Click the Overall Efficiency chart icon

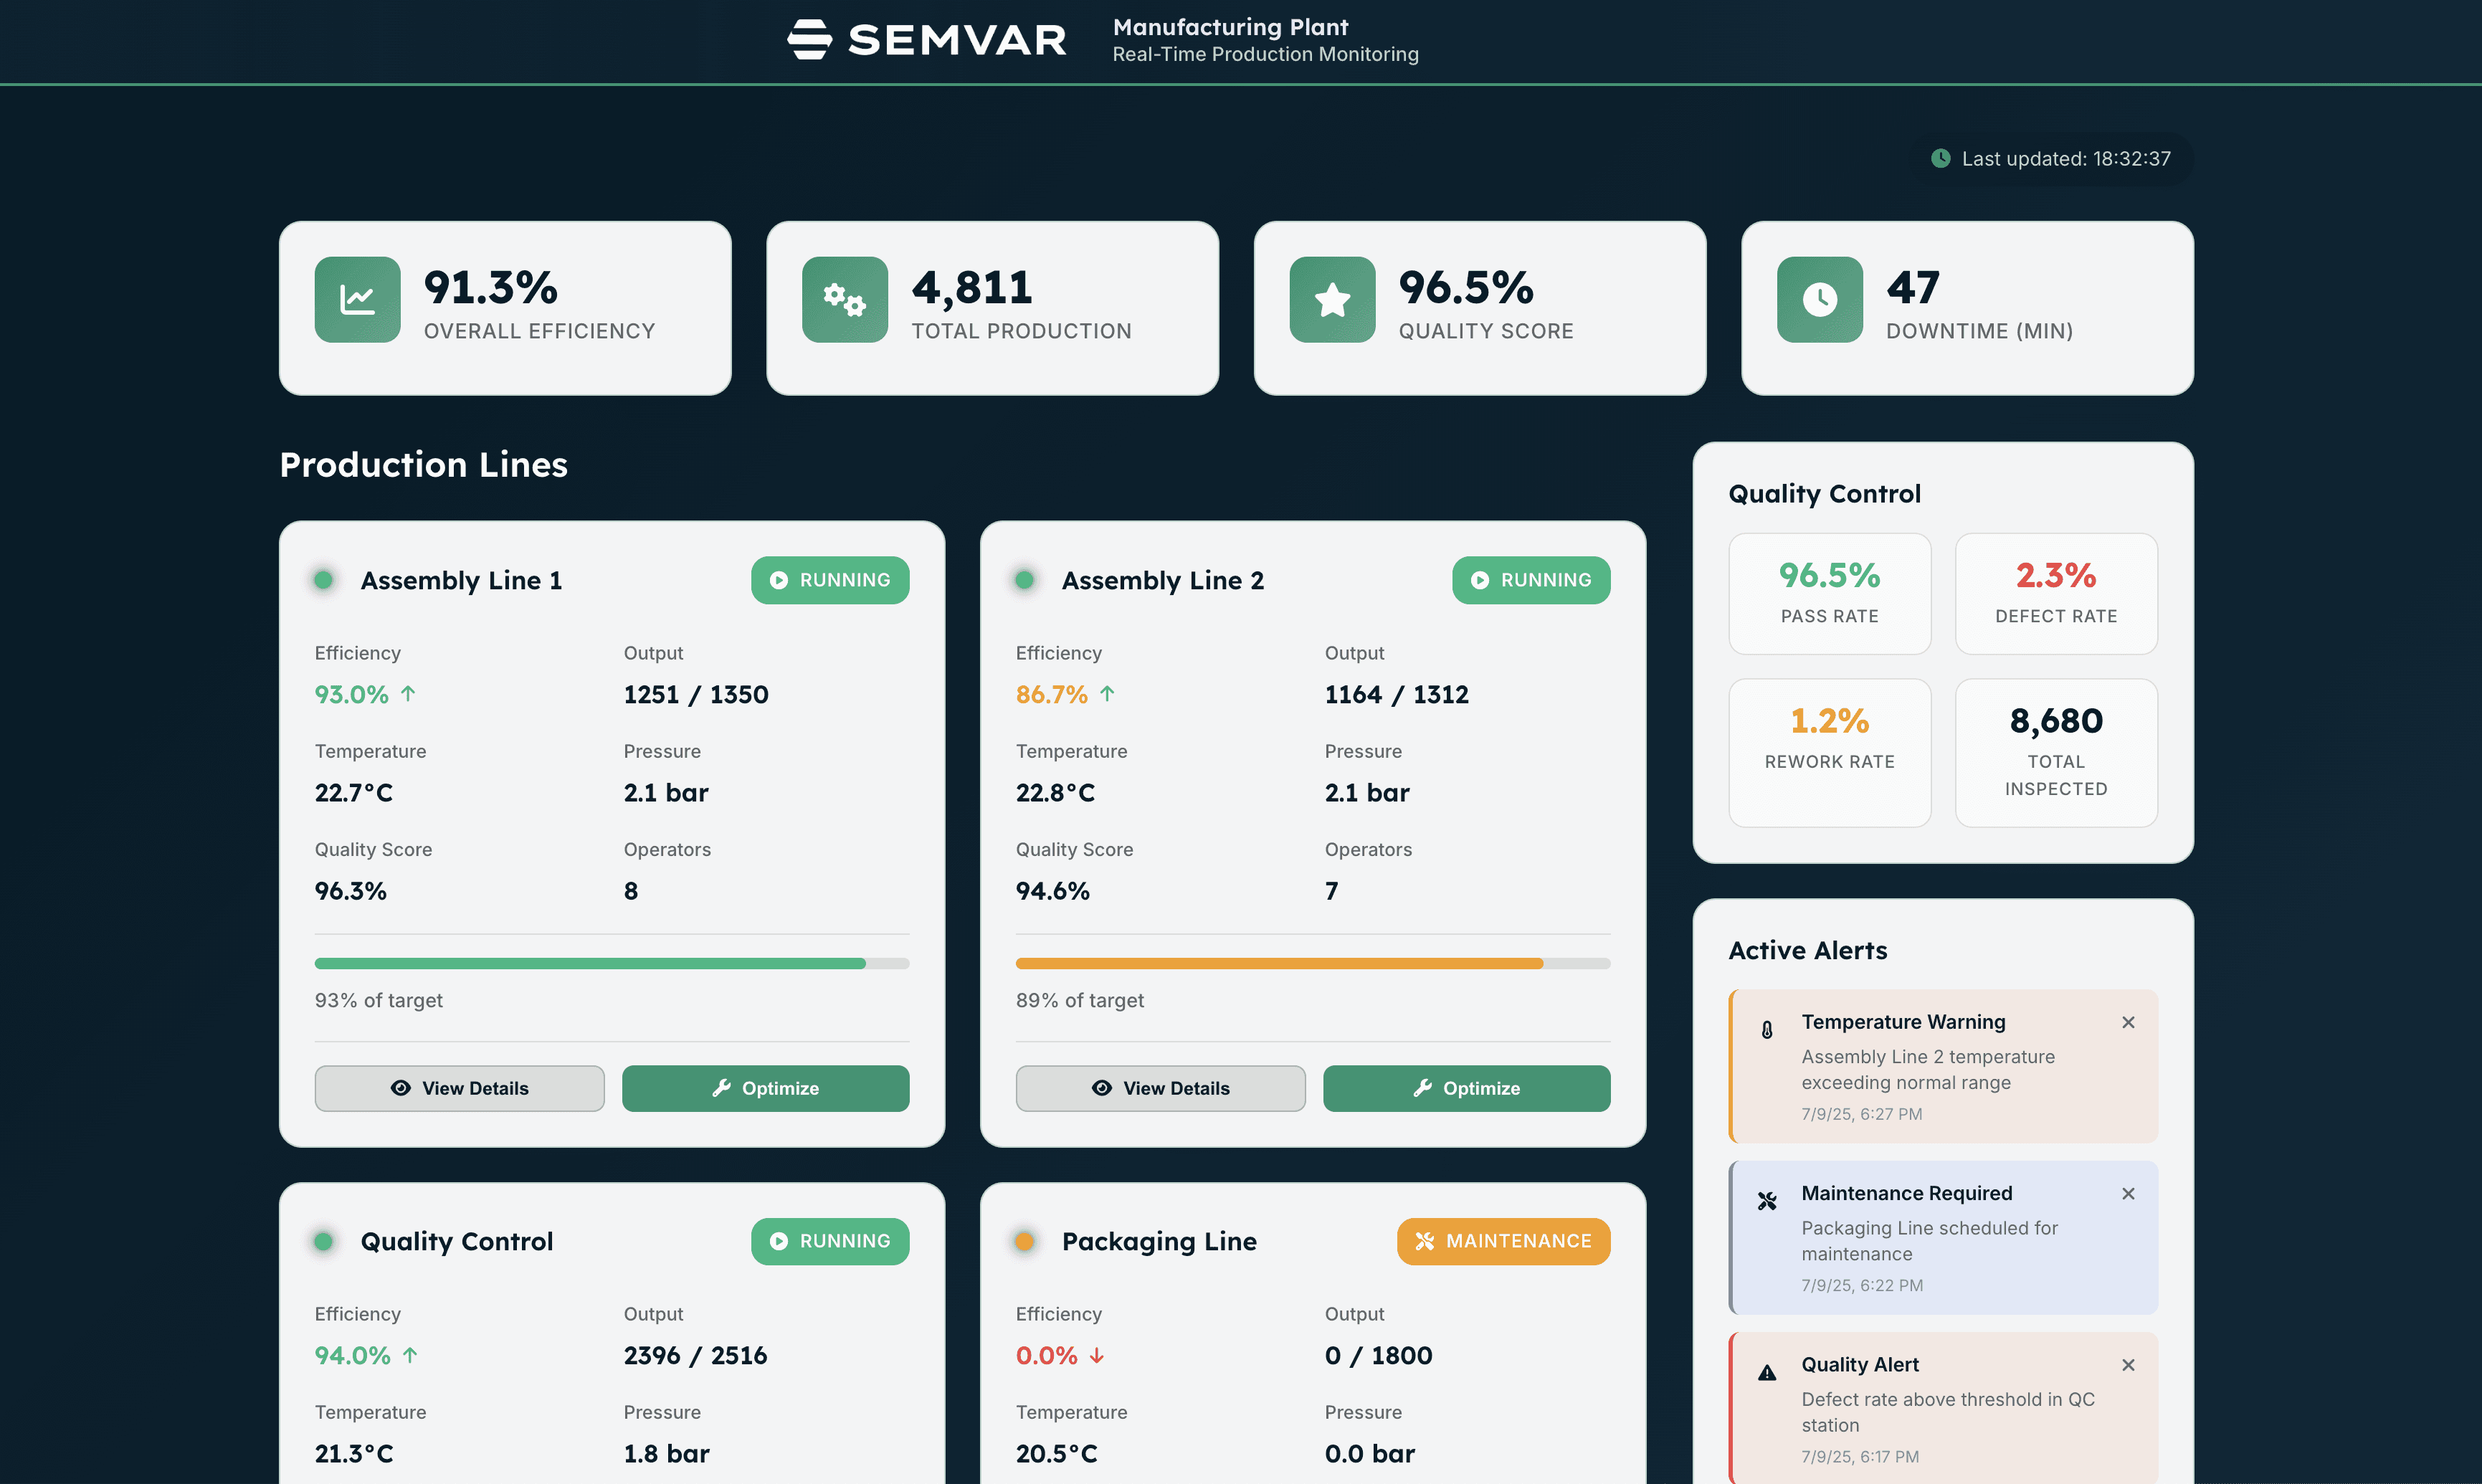point(357,299)
